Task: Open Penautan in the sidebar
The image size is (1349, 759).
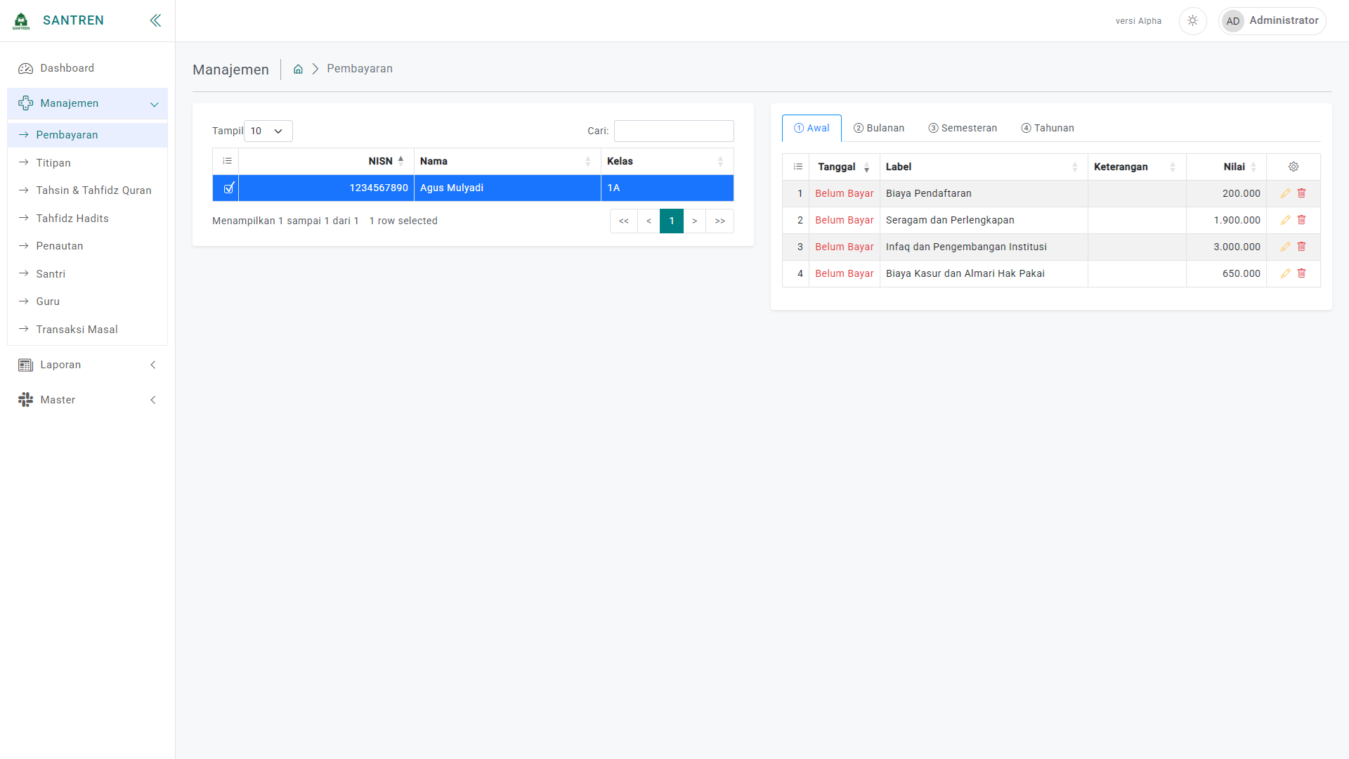Action: (87, 246)
